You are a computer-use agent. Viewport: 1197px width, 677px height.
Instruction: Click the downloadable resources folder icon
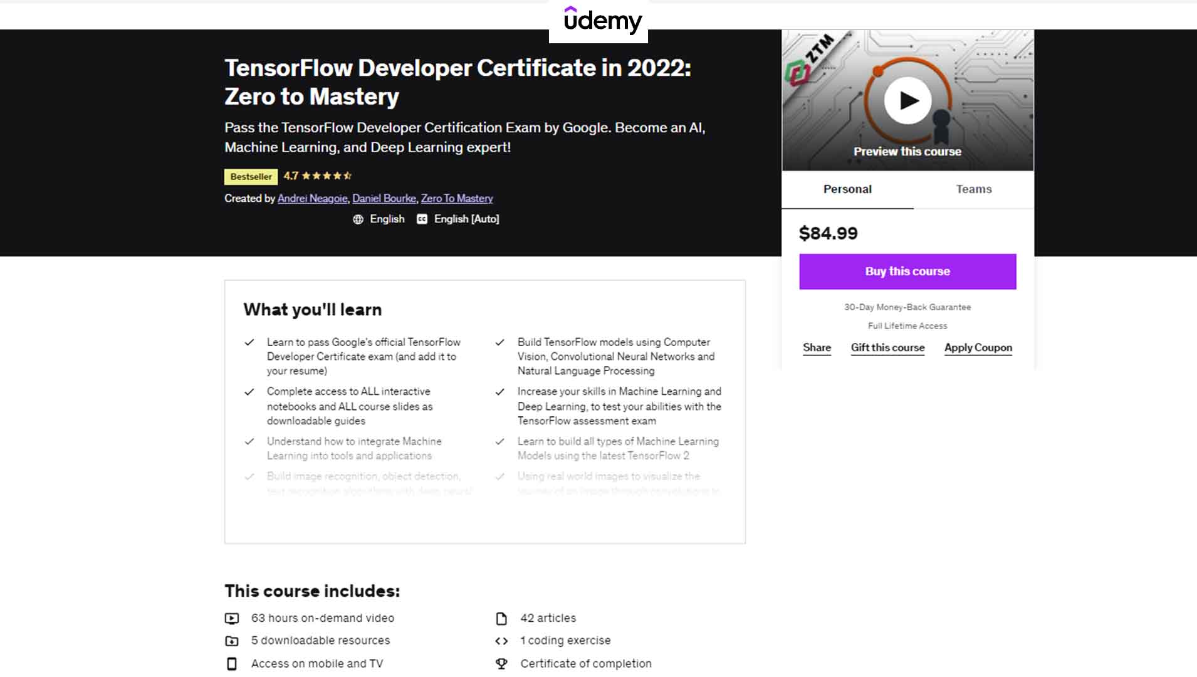[x=232, y=641]
